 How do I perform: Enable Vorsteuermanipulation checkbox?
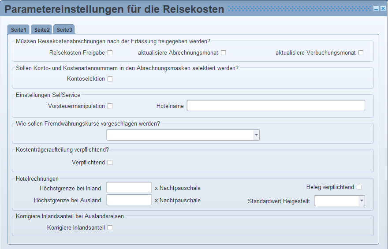110,106
